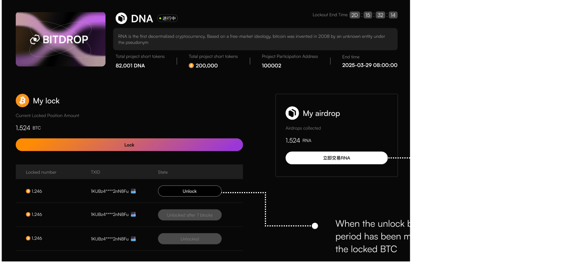Click the orange coin icon beside 200,000
Image resolution: width=576 pixels, height=268 pixels.
(191, 66)
